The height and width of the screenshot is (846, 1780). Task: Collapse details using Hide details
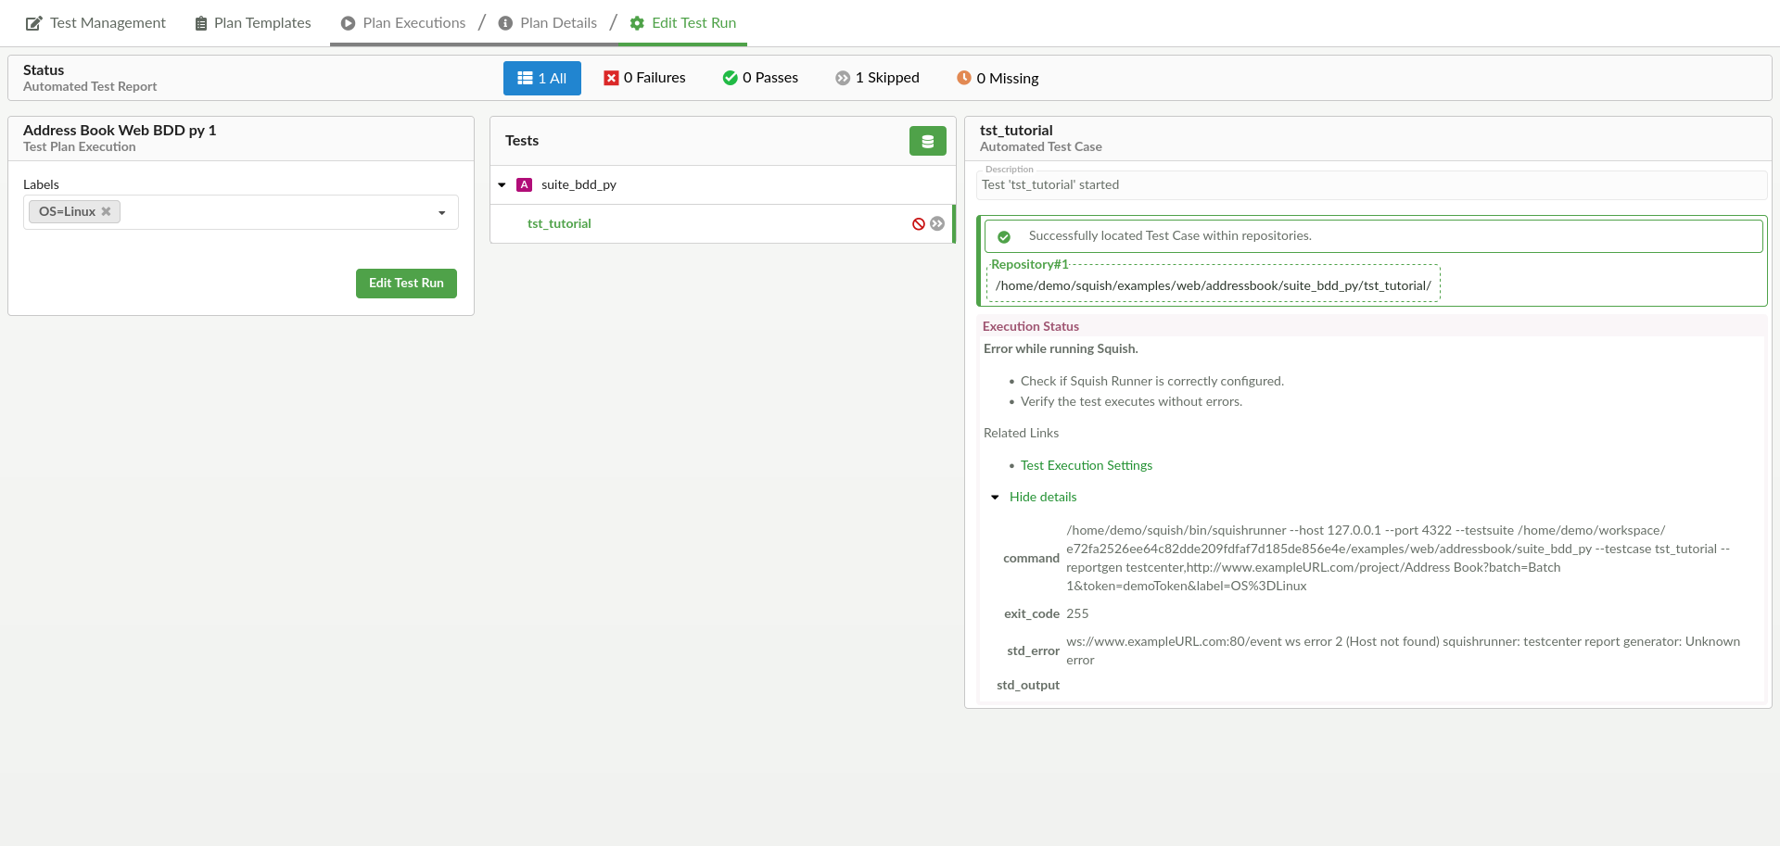point(1042,498)
